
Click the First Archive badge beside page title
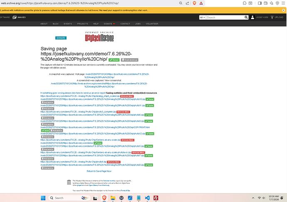[x=130, y=60]
